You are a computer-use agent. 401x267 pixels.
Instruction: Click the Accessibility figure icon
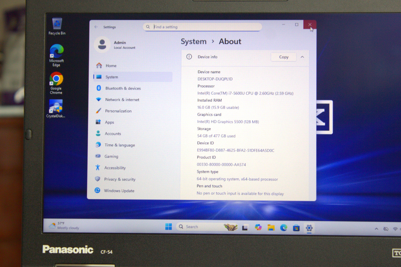[x=97, y=167]
